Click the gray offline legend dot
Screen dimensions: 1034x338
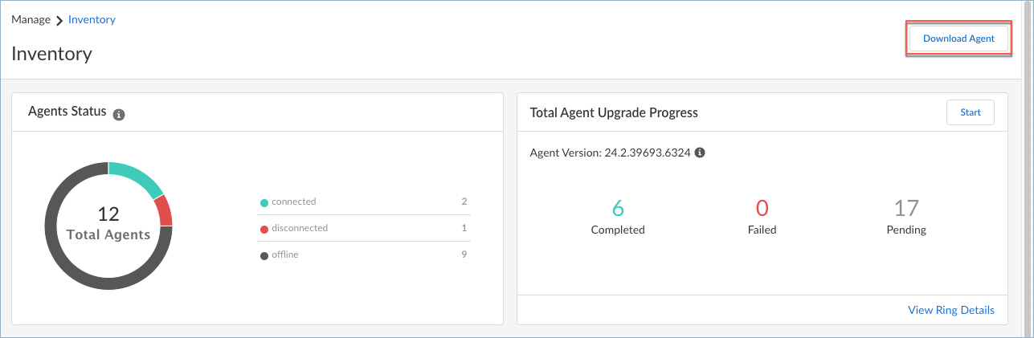coord(264,255)
